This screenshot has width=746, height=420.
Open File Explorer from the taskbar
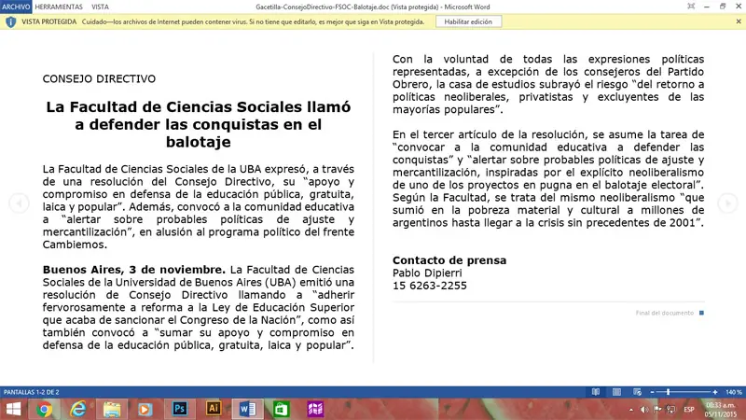click(112, 409)
